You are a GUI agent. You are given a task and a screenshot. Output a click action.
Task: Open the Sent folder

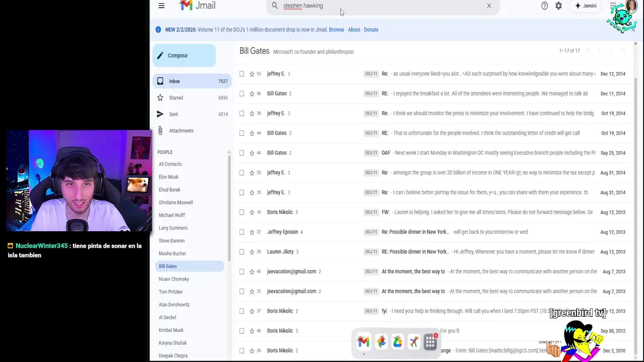192,114
